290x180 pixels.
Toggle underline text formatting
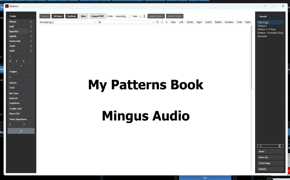pos(166,22)
